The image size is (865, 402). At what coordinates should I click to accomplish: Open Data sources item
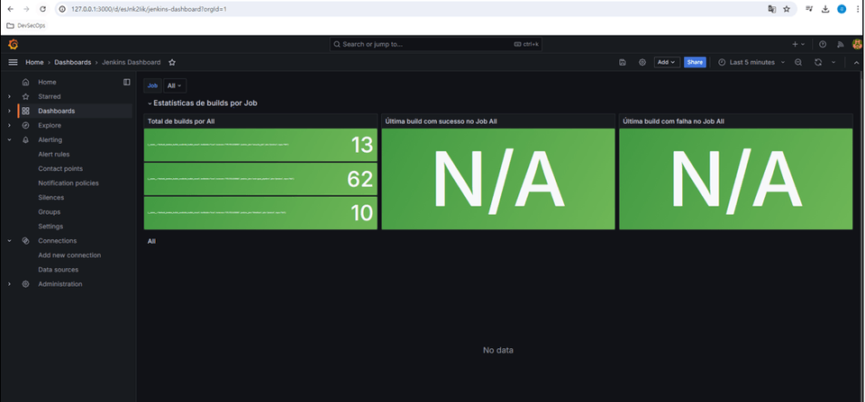click(x=58, y=270)
